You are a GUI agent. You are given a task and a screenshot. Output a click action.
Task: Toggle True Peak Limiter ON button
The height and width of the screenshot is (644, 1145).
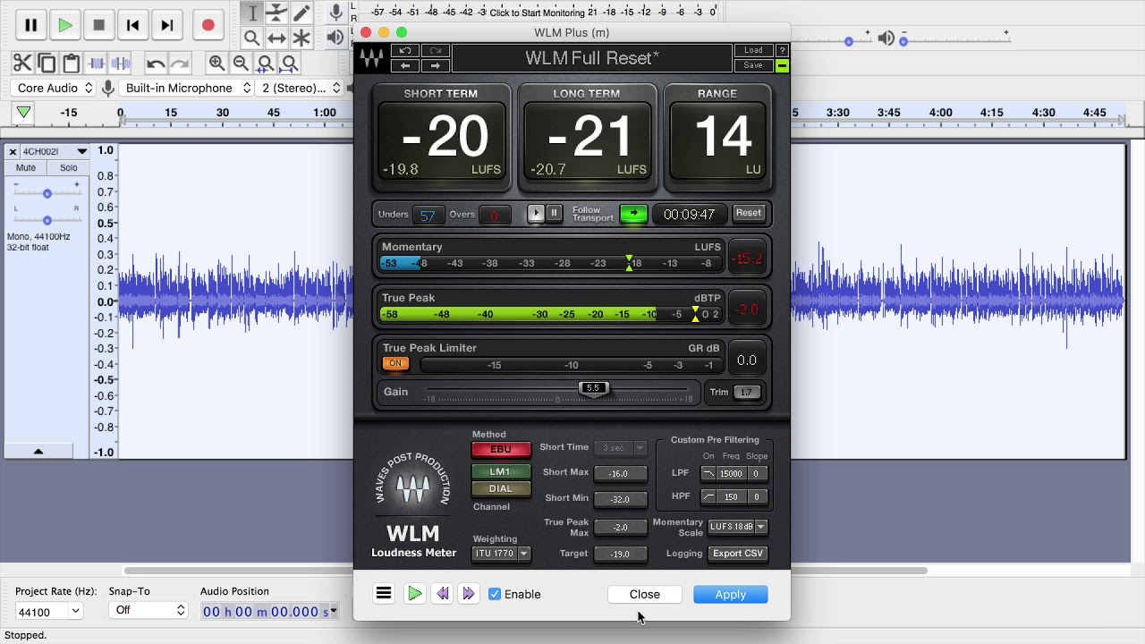(395, 364)
